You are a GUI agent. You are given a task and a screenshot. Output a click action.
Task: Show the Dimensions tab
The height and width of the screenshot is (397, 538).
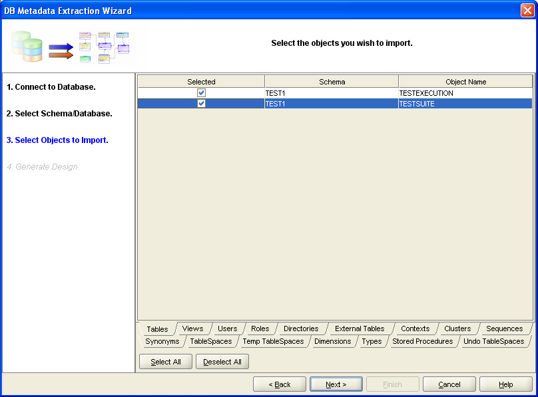[x=333, y=342]
